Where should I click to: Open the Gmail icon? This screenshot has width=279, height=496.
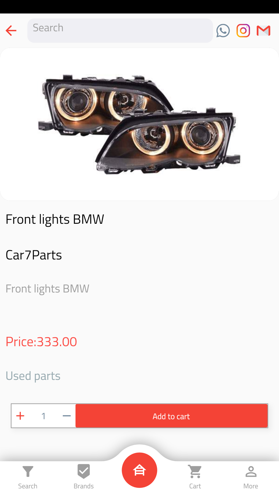[263, 30]
